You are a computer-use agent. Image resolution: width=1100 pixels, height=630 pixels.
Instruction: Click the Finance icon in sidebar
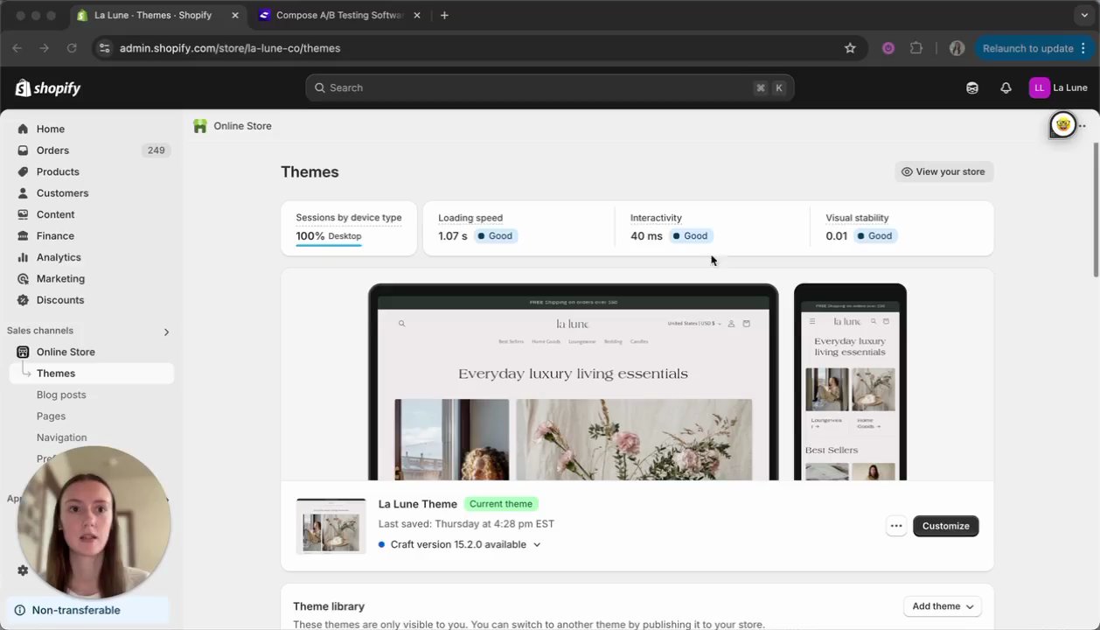click(x=23, y=236)
